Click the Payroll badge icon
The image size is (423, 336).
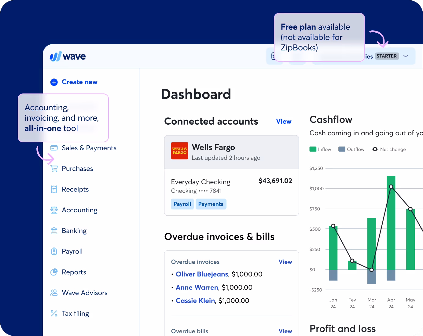[54, 251]
